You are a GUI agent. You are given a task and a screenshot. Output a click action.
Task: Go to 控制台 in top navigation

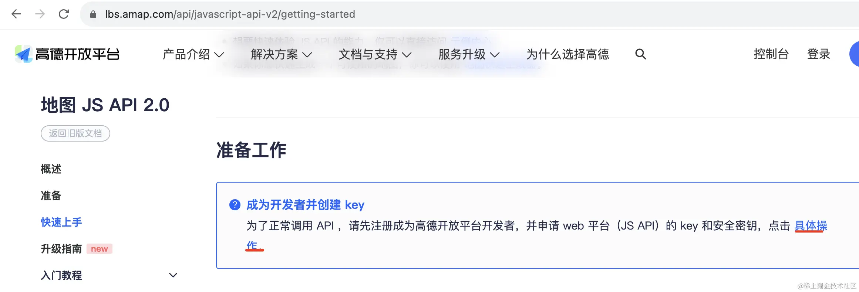click(x=771, y=54)
